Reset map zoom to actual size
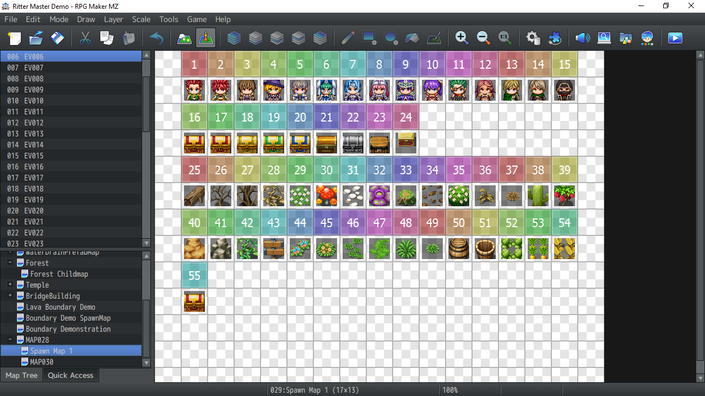The image size is (705, 396). (x=505, y=38)
